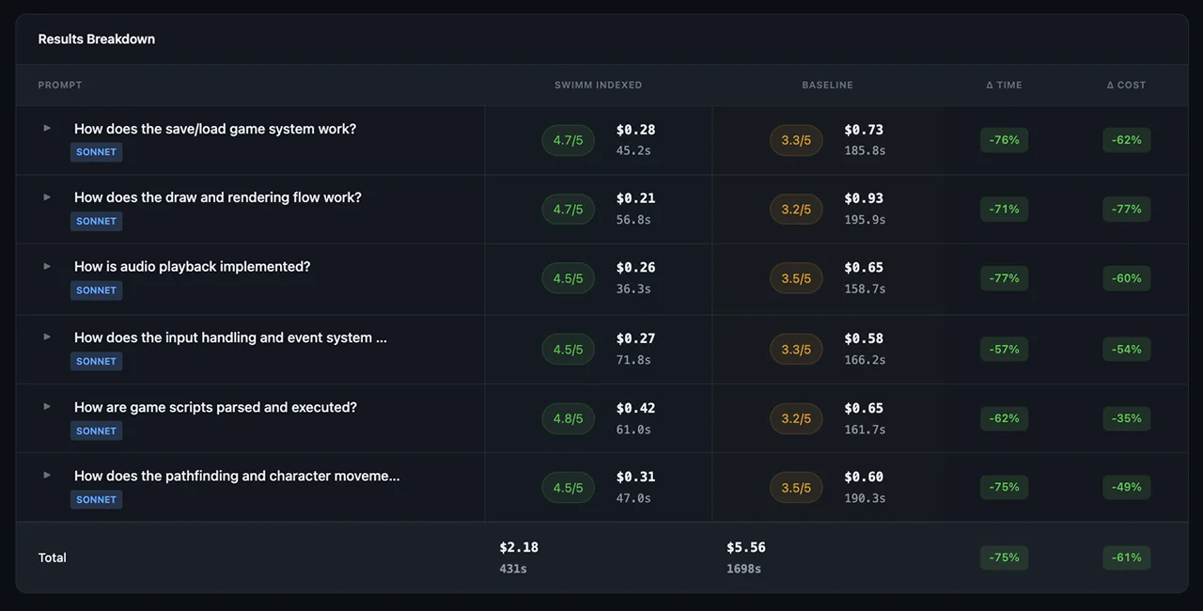Click the total -61% cost badge
1203x611 pixels.
1126,557
